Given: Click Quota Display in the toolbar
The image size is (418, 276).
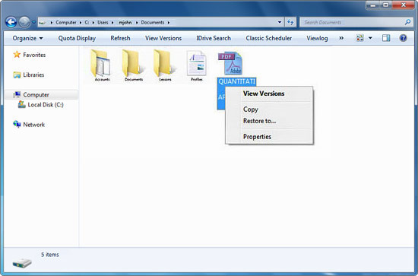Looking at the screenshot, I should (77, 38).
